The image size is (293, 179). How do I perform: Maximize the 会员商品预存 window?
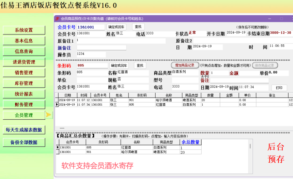click(281, 18)
